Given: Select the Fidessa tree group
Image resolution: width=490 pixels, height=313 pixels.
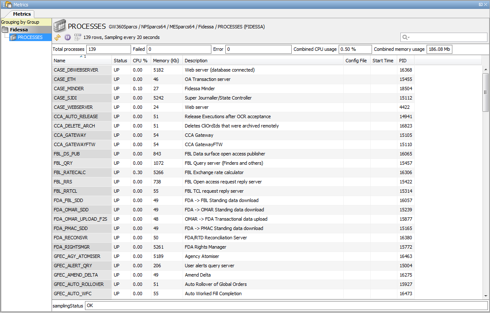Looking at the screenshot, I should pos(19,30).
